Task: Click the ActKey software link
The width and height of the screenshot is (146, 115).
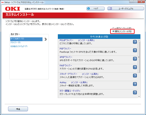Action: point(63,82)
